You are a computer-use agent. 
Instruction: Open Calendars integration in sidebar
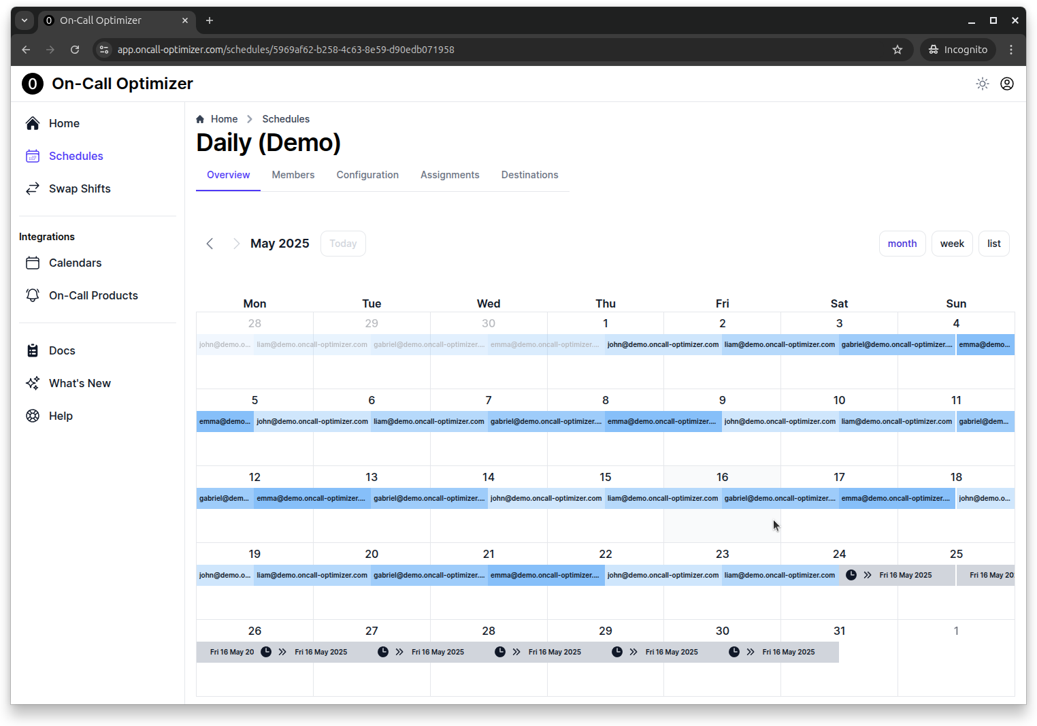[75, 263]
